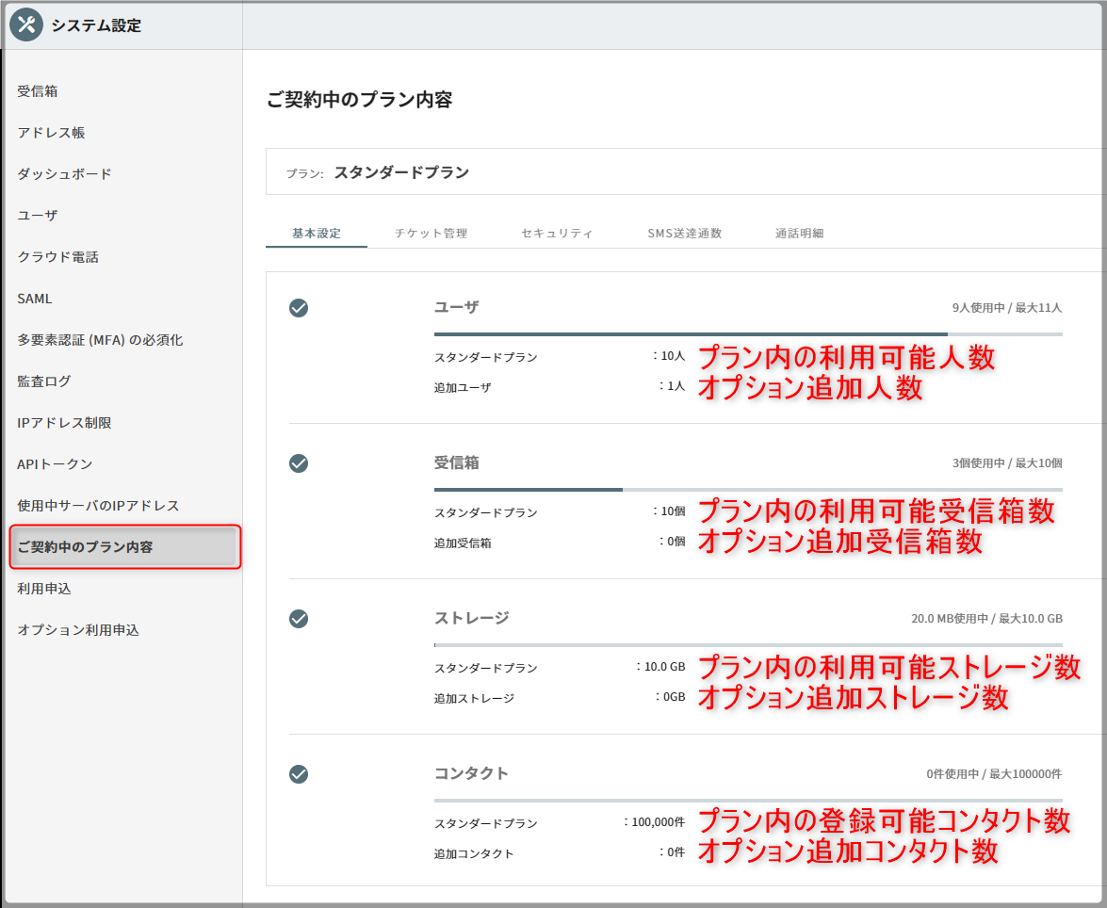
Task: Go to アドレス帳 in sidebar
Action: click(51, 133)
